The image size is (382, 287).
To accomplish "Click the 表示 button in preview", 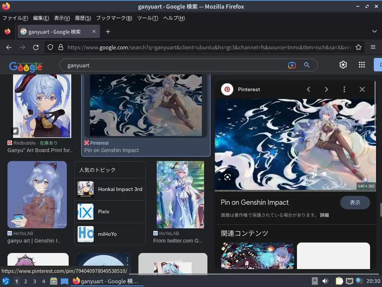I will click(x=355, y=203).
